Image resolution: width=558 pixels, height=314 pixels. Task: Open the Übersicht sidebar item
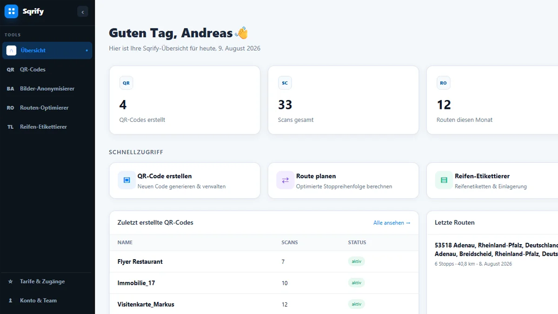[x=47, y=50]
